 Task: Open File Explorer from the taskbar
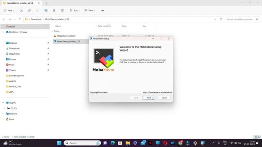(x=128, y=143)
